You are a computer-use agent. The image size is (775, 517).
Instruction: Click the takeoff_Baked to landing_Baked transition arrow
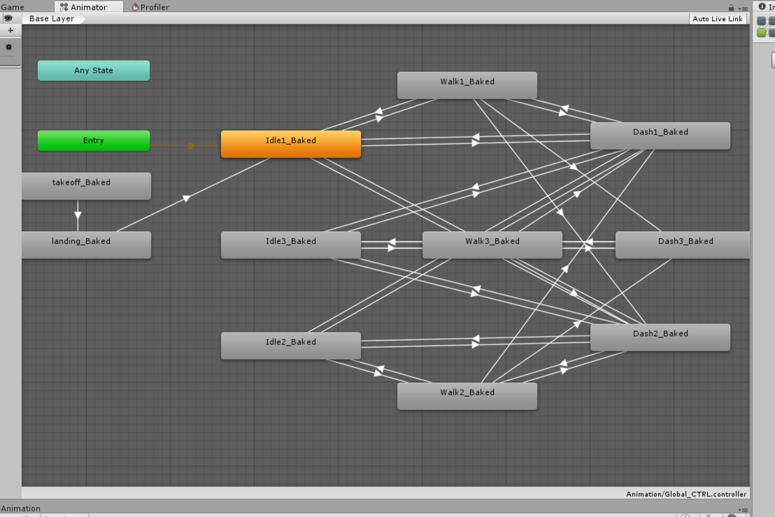(78, 215)
